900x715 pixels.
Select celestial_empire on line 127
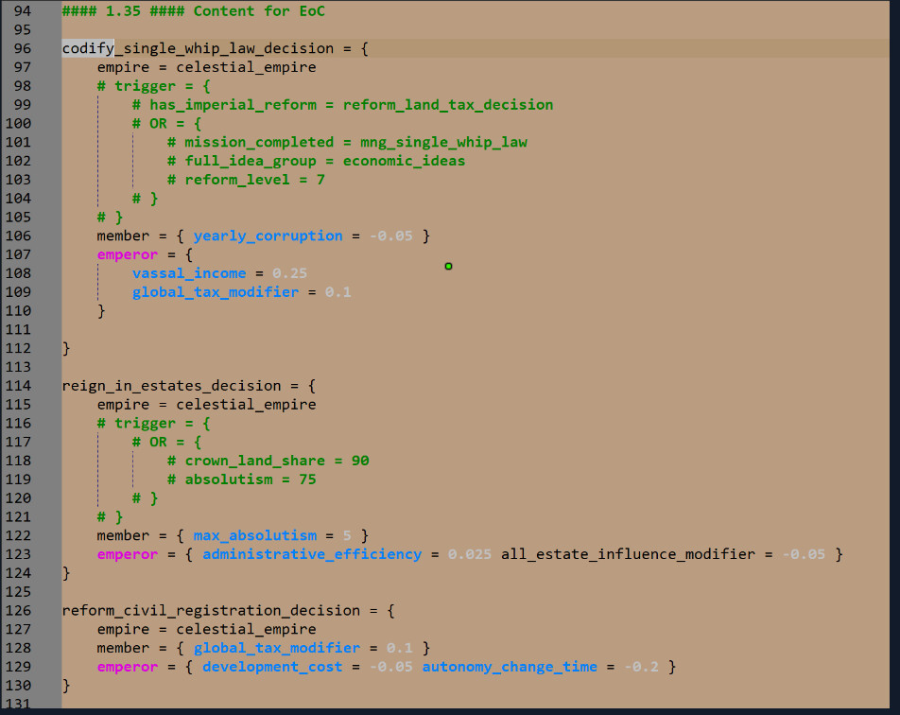coord(246,630)
